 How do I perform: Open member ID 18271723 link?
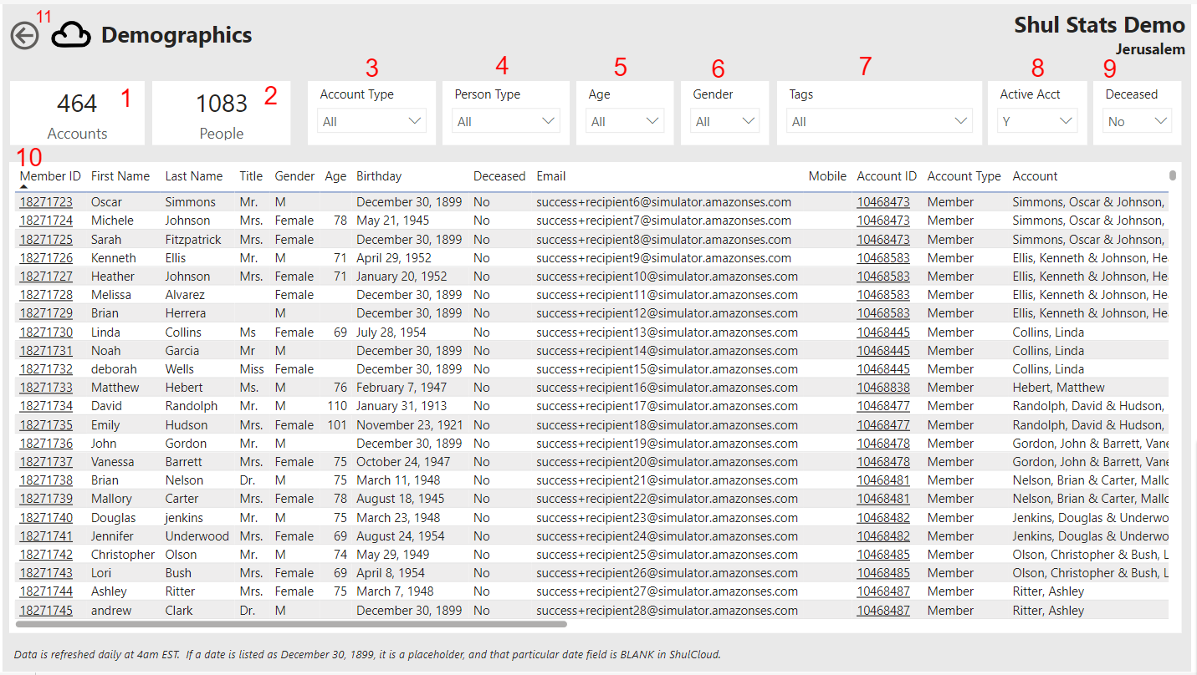point(46,202)
